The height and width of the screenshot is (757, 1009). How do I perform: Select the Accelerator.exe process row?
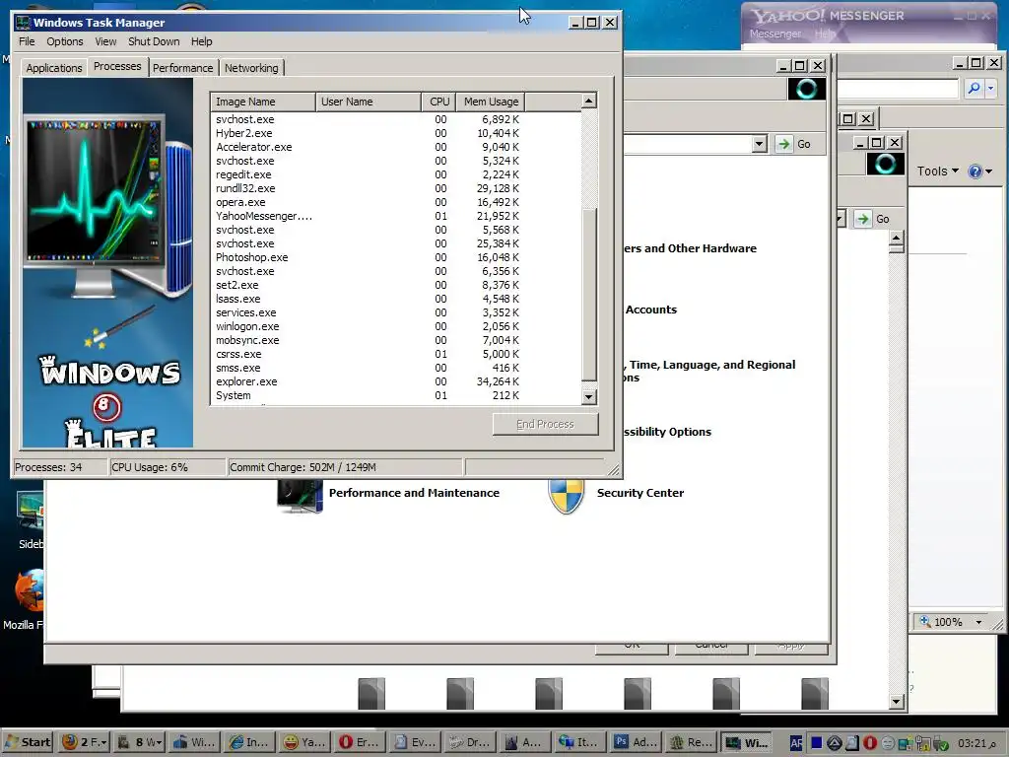396,147
